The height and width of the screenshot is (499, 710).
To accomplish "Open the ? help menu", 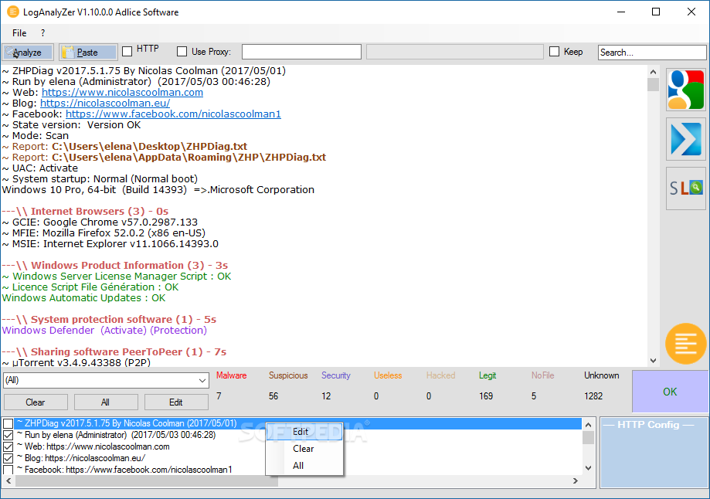I will click(x=42, y=33).
